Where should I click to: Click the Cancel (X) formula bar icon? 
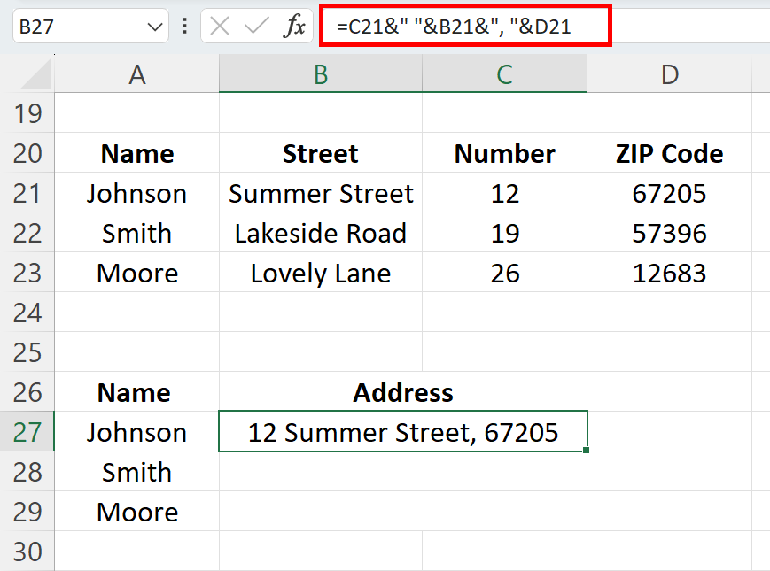(220, 26)
